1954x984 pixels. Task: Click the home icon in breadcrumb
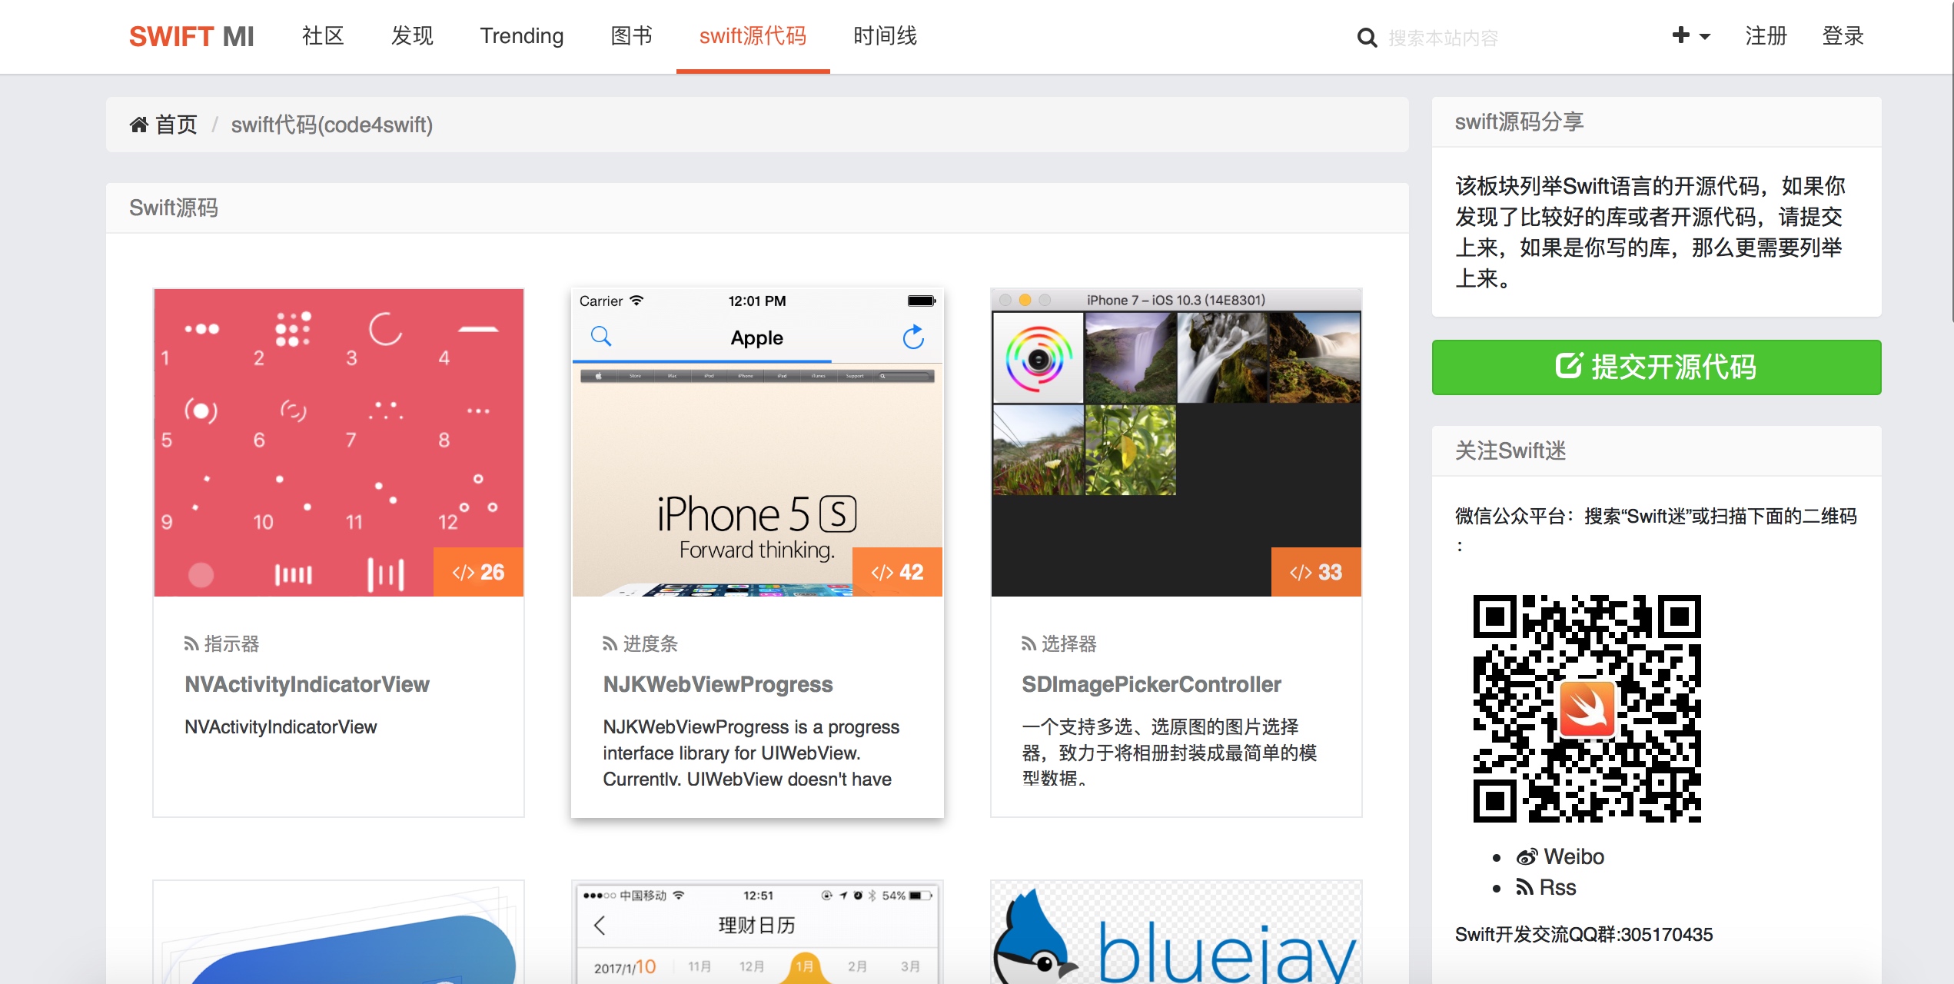tap(138, 125)
